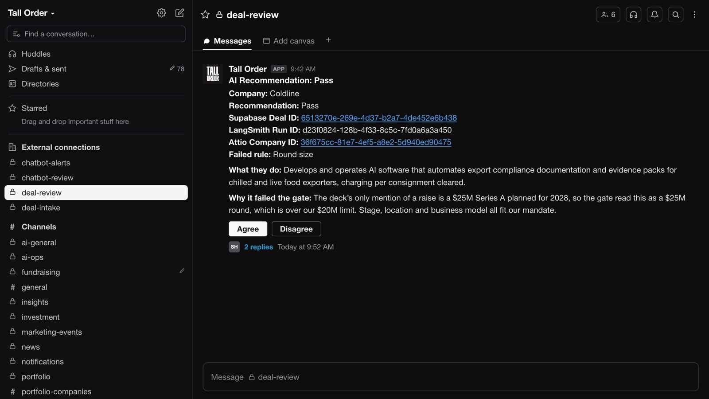This screenshot has height=399, width=709.
Task: Switch to the Messages tab
Action: click(227, 41)
